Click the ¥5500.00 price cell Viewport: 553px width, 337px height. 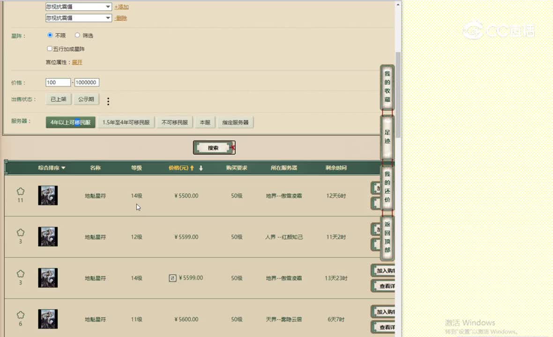186,196
